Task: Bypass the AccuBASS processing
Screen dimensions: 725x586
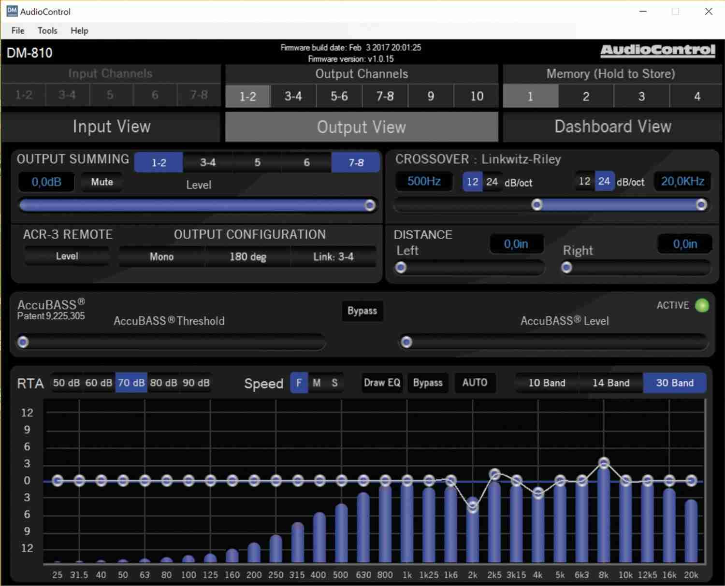Action: click(362, 311)
